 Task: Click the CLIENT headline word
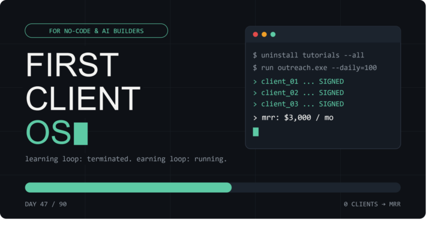83,99
